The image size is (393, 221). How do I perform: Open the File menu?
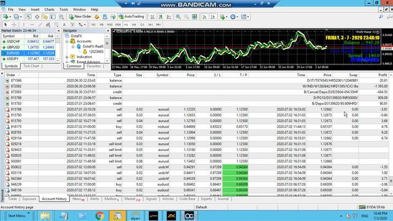10,10
